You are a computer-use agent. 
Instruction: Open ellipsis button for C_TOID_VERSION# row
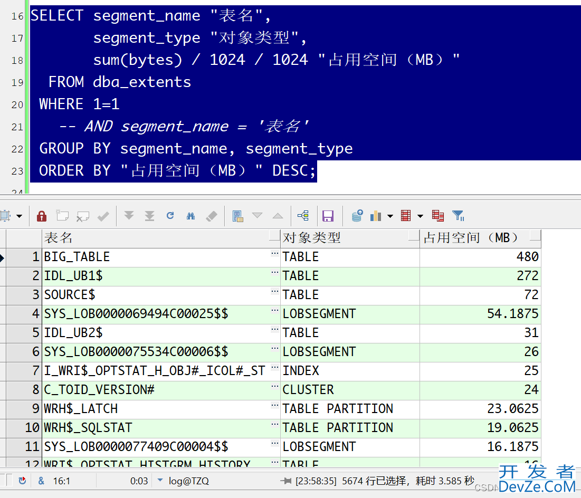point(274,387)
